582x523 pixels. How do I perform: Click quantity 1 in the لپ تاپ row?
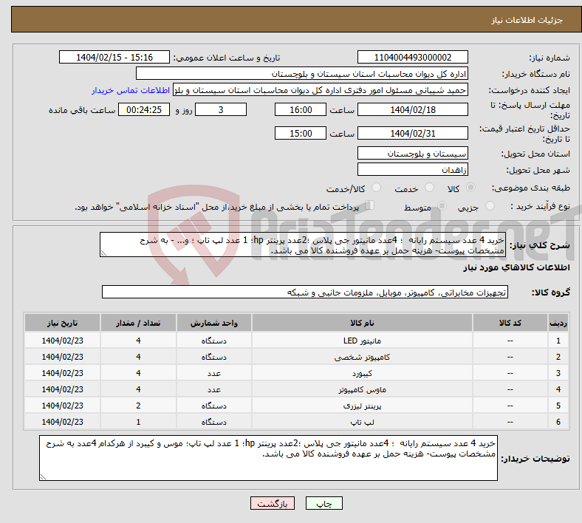(x=138, y=422)
